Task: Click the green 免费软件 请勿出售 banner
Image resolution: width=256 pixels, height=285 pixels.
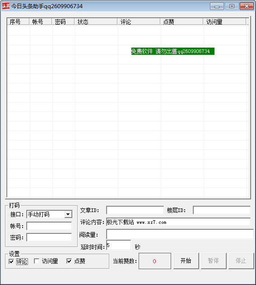Action: click(173, 51)
